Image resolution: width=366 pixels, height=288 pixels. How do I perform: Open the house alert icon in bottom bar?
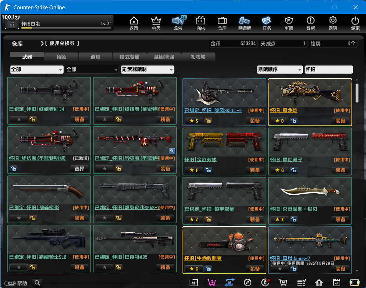coord(319,282)
